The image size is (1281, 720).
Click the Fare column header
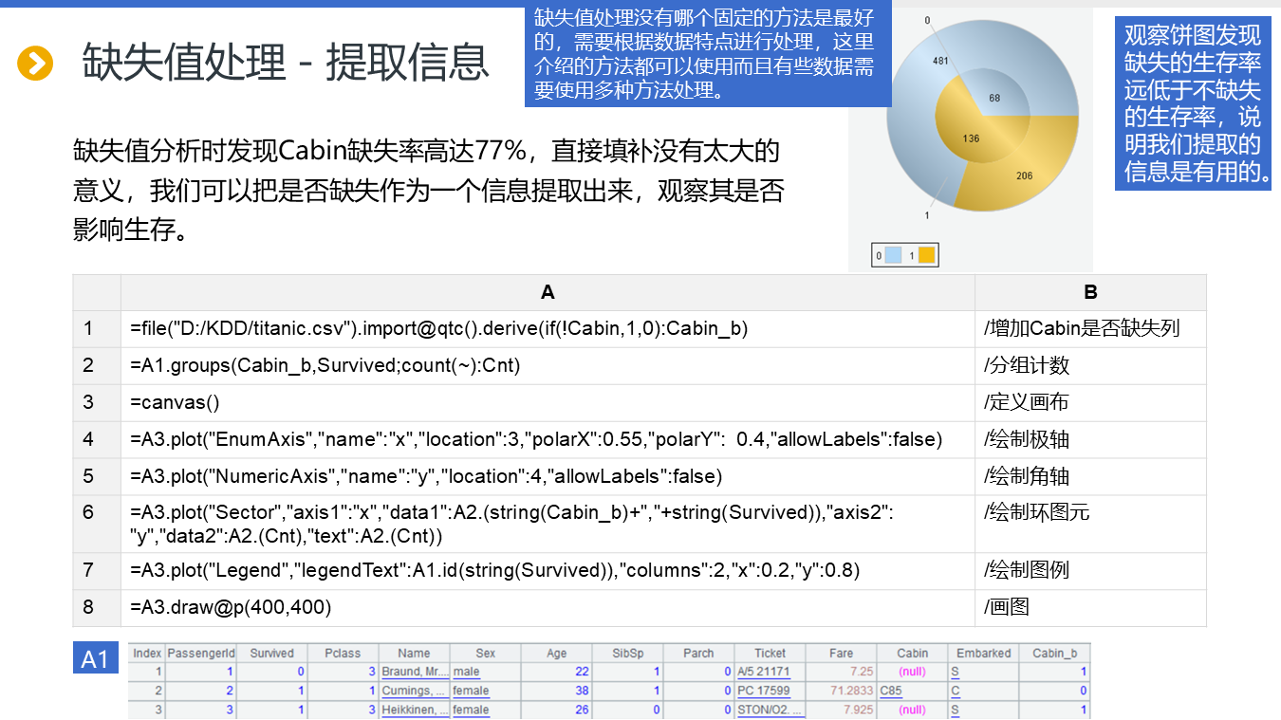tap(841, 653)
